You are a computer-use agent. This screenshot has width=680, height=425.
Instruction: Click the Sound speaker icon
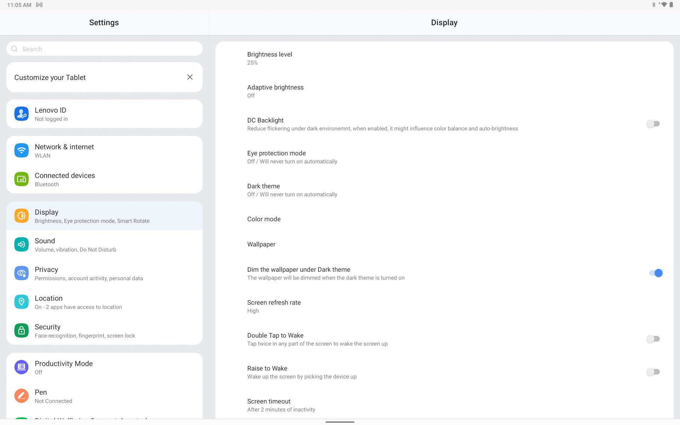point(21,244)
